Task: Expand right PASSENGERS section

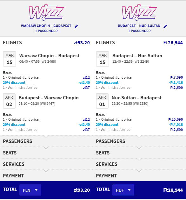Action: tap(139, 141)
